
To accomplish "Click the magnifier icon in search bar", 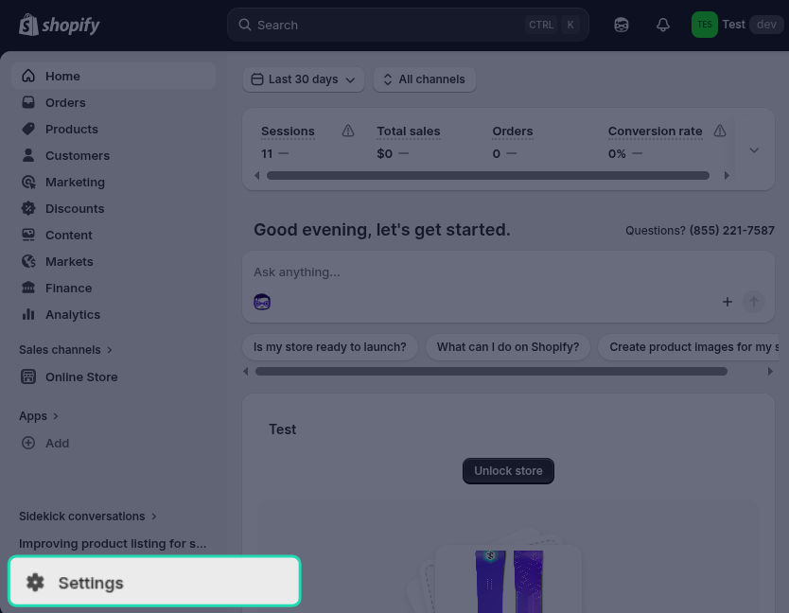I will coord(244,25).
